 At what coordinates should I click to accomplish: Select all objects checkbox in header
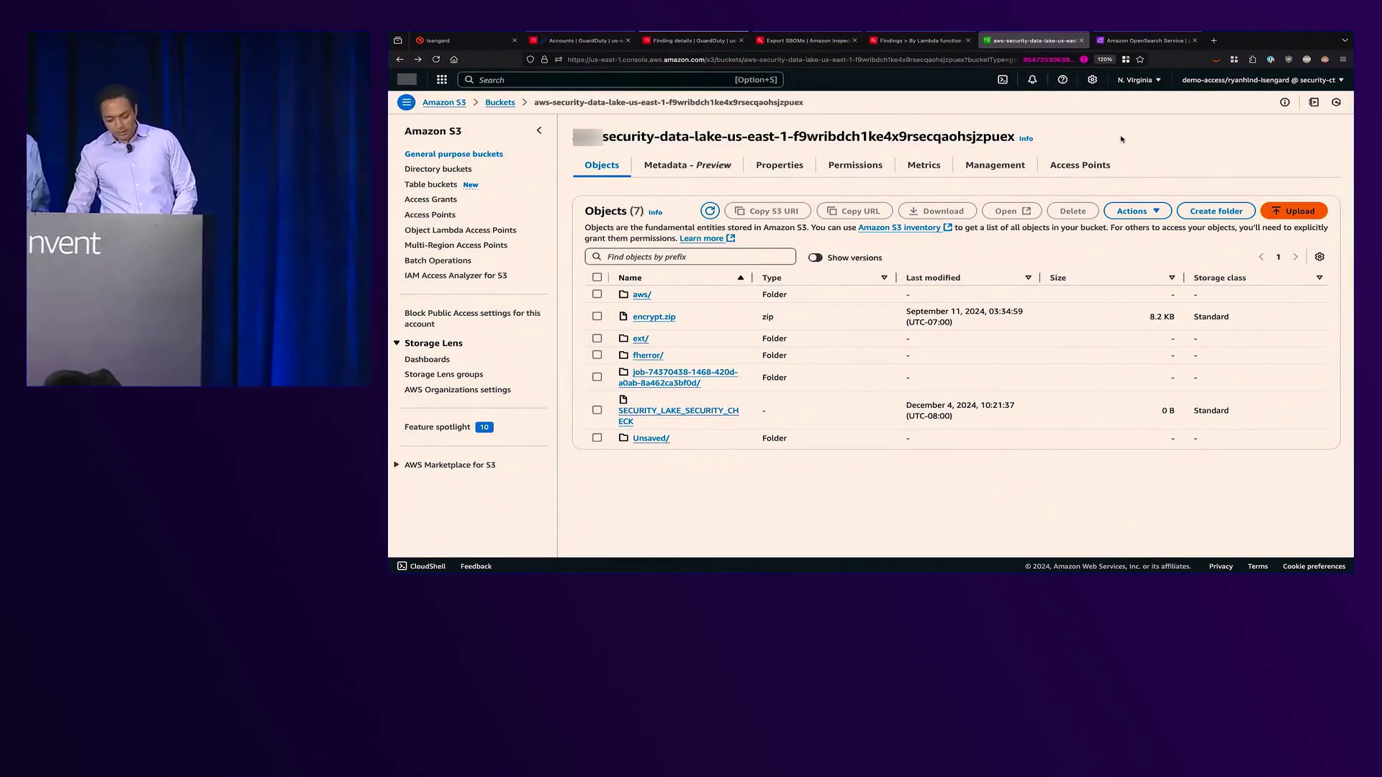point(597,278)
